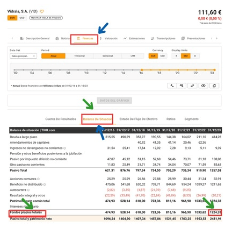Viewport: 232px width, 234px height.
Task: Open the Data Set dropdown
Action: click(23, 56)
